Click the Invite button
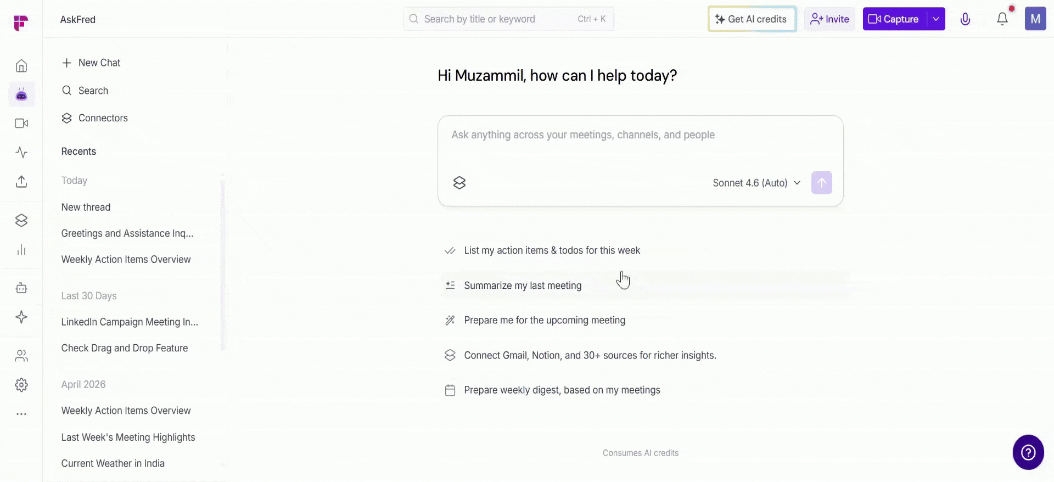This screenshot has width=1054, height=482. click(x=829, y=19)
